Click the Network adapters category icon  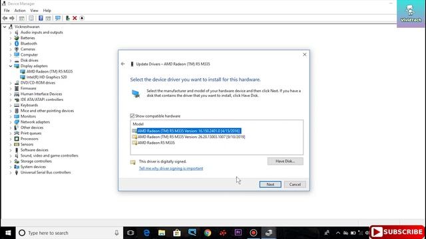coord(17,122)
